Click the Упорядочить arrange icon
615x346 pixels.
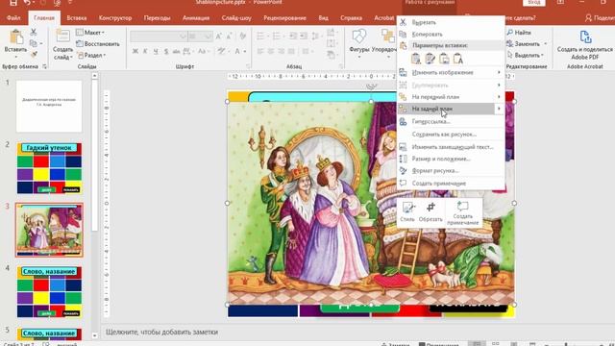click(387, 37)
